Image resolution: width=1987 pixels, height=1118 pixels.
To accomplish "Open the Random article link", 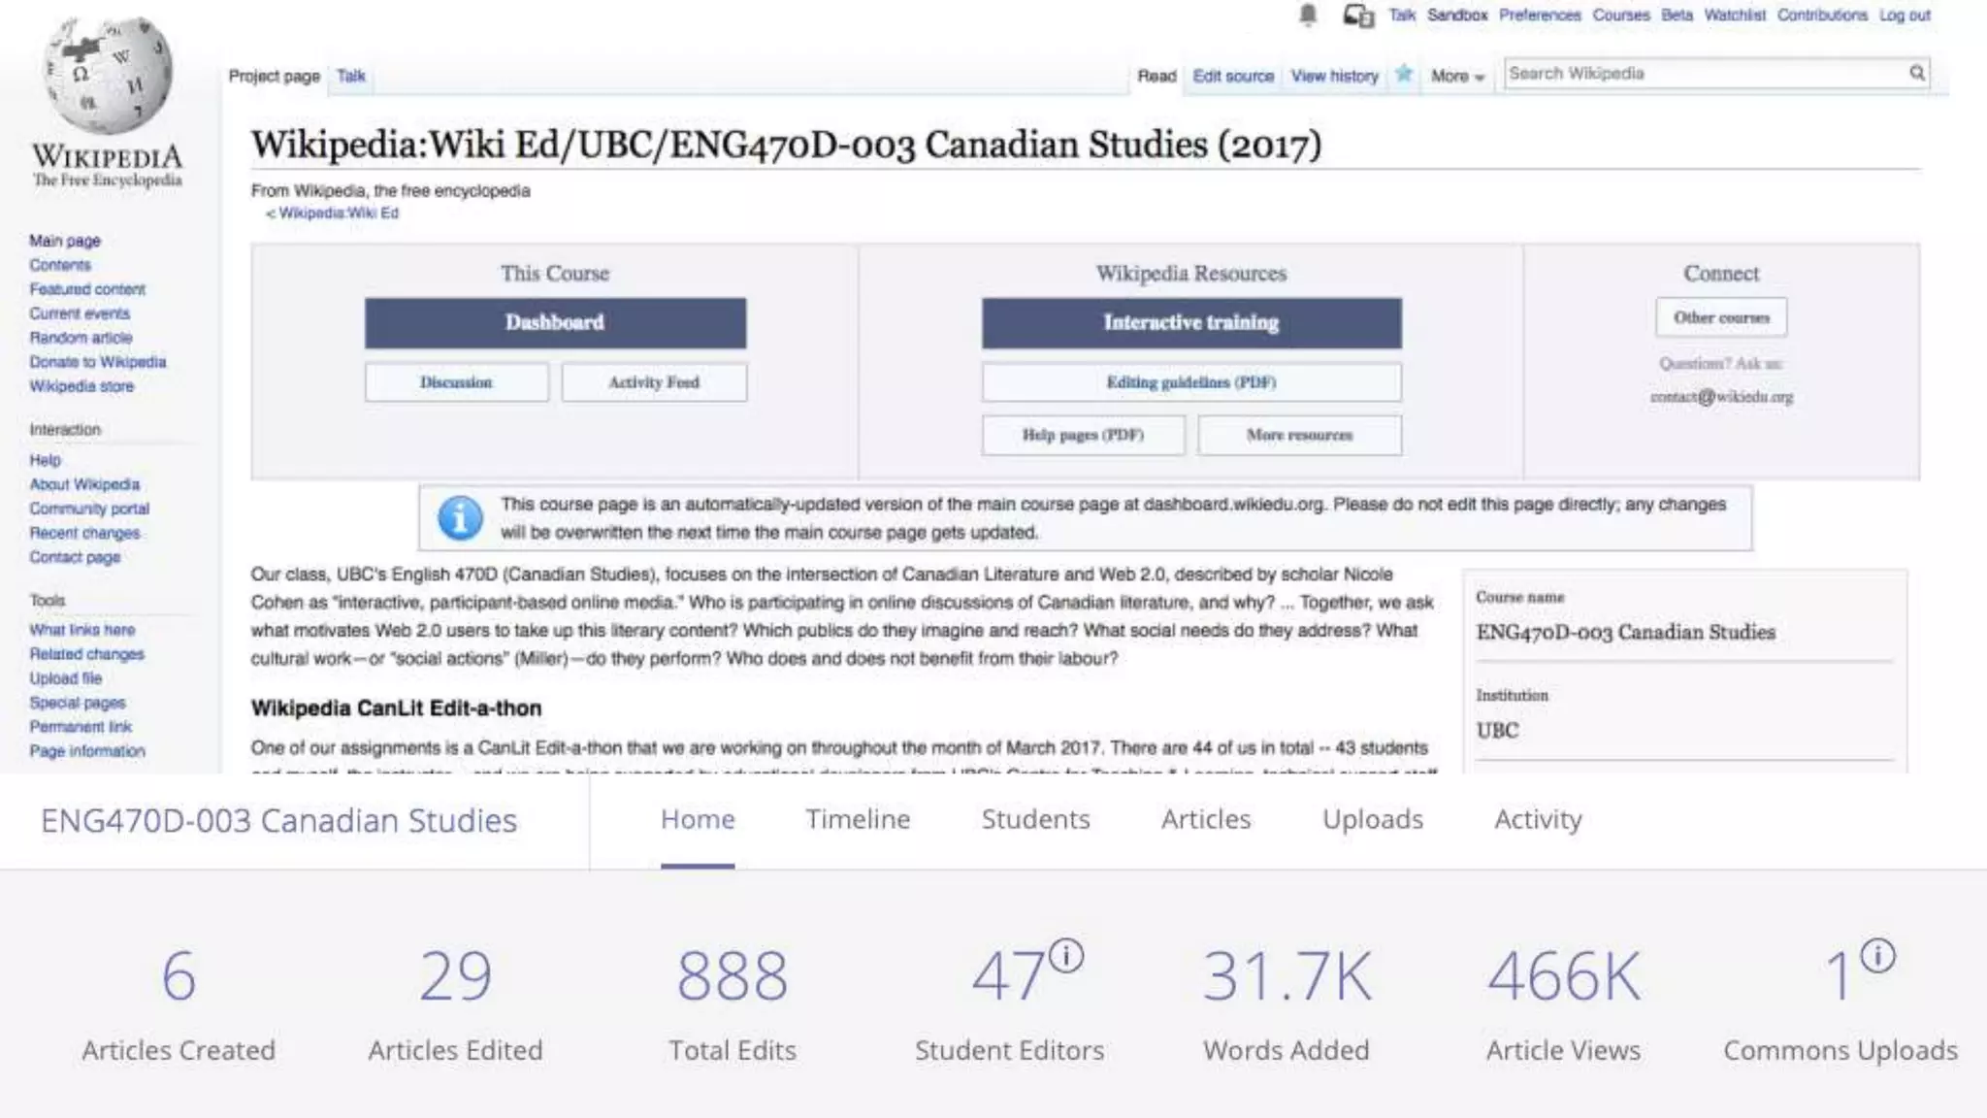I will click(x=81, y=338).
